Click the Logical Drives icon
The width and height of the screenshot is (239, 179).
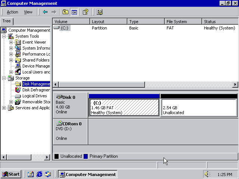18,96
